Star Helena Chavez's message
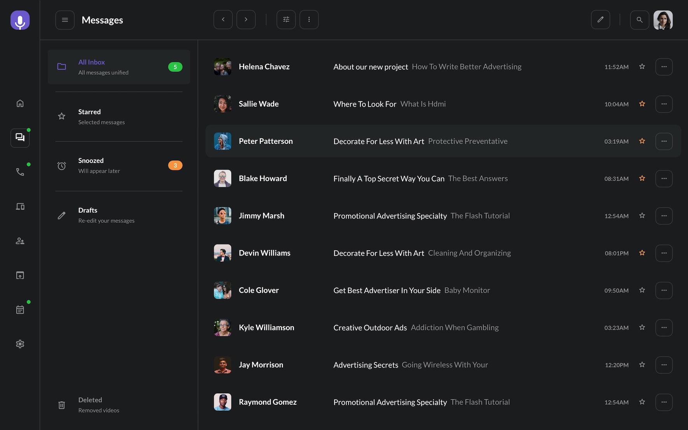 pyautogui.click(x=642, y=66)
